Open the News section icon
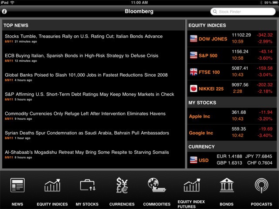 pos(17,186)
